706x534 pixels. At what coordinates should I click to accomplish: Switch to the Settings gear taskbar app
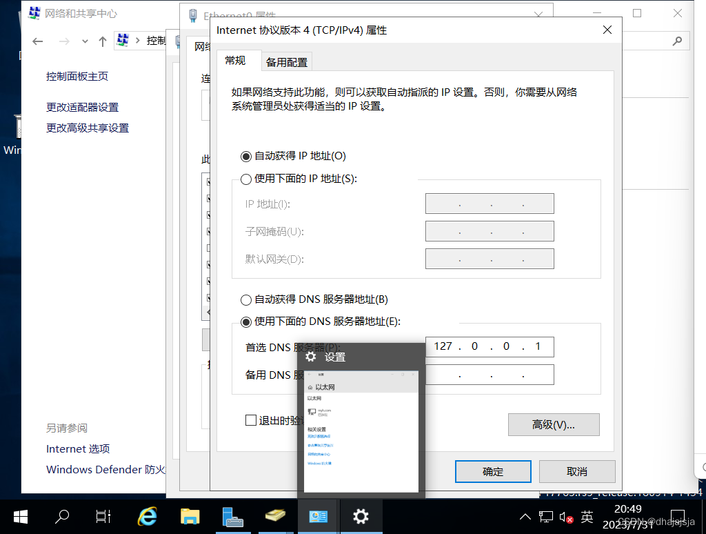point(361,517)
